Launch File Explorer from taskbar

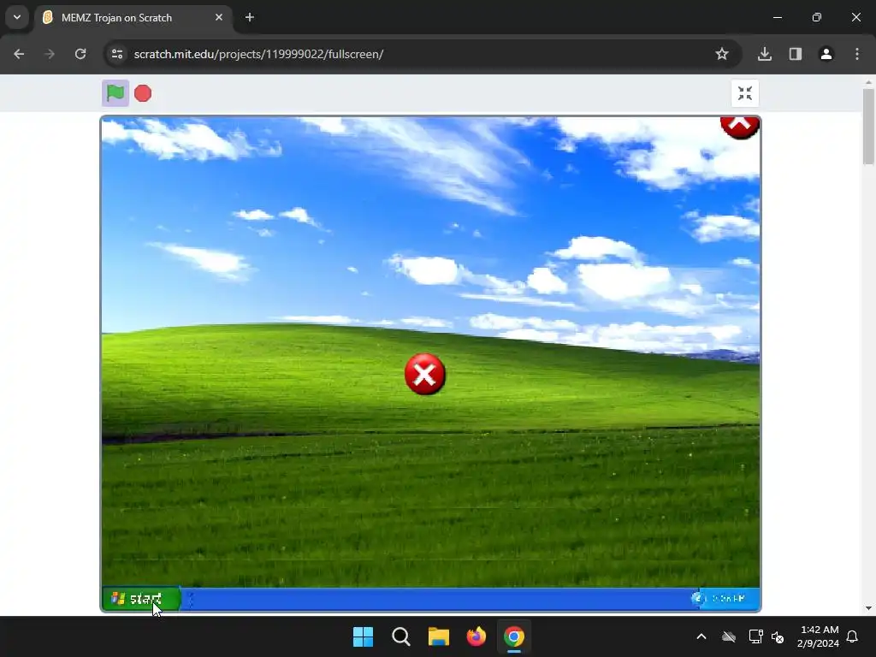[x=439, y=636]
